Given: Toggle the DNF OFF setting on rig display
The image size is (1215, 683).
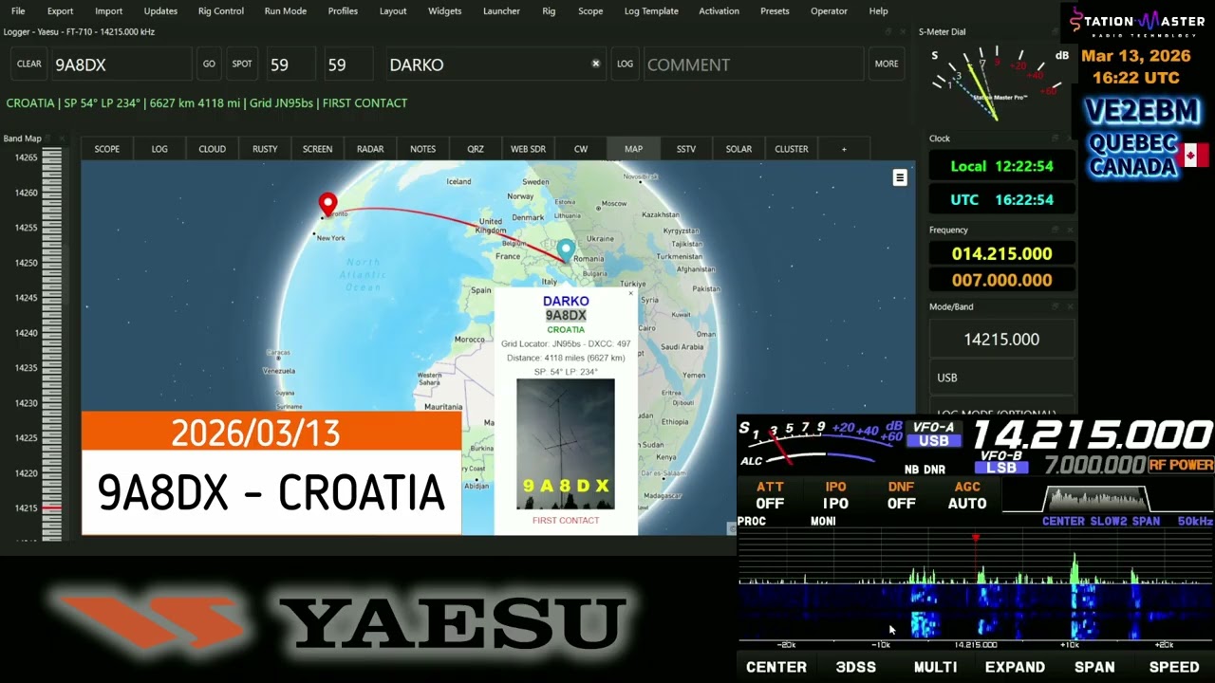Looking at the screenshot, I should tap(901, 495).
